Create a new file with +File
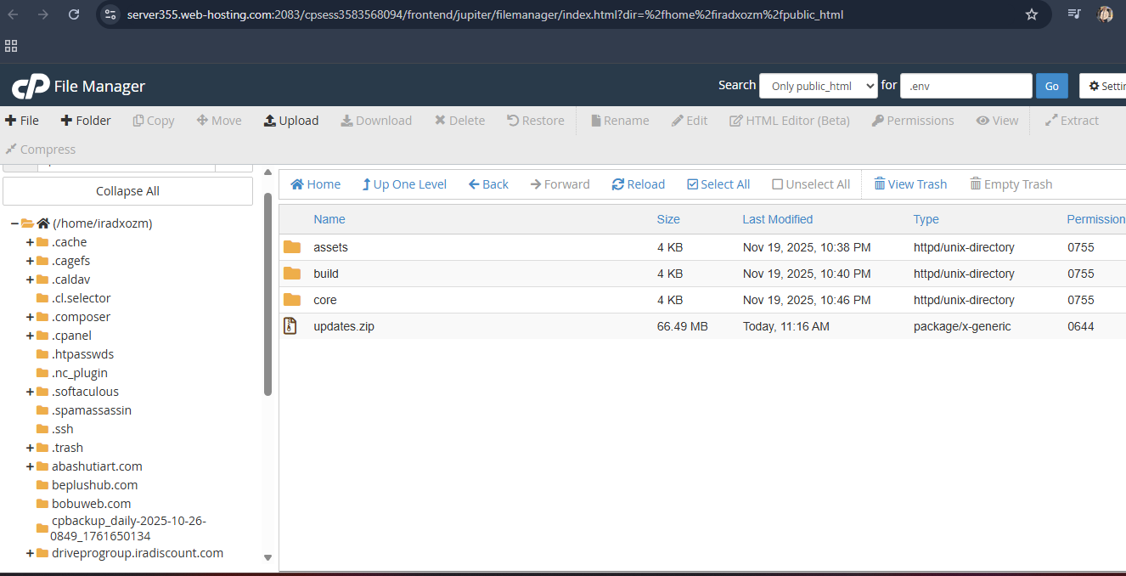 [22, 121]
